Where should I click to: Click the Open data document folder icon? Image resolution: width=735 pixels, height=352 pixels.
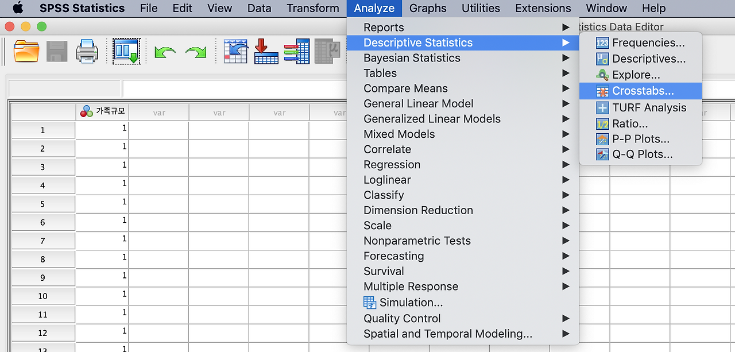(26, 51)
